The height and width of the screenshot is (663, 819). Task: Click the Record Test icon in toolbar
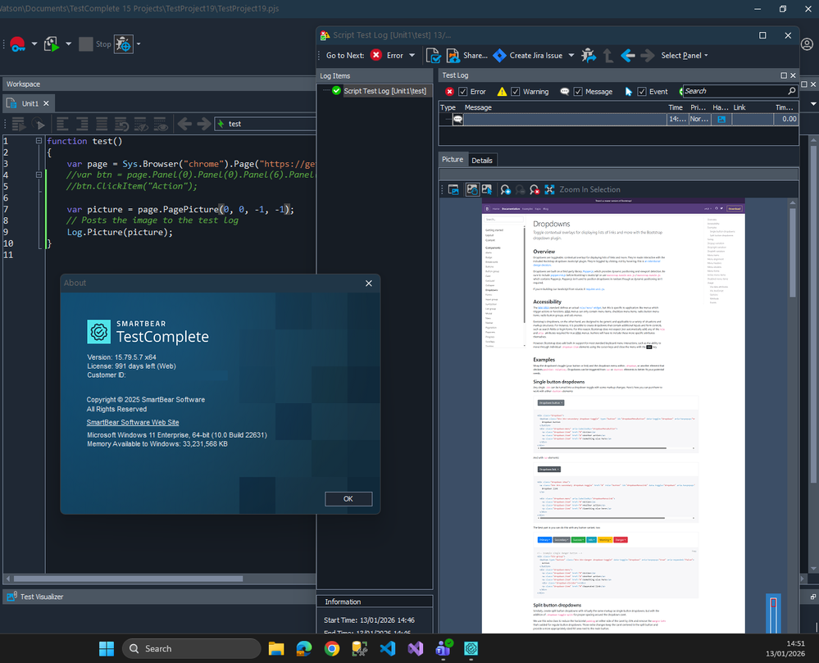tap(17, 44)
